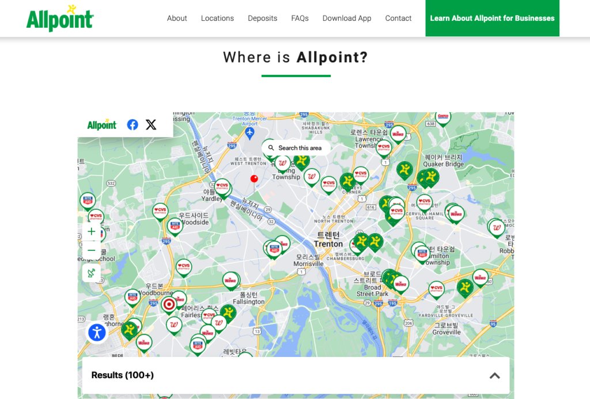
Task: Expand the Results (100+) chevron
Action: point(494,375)
